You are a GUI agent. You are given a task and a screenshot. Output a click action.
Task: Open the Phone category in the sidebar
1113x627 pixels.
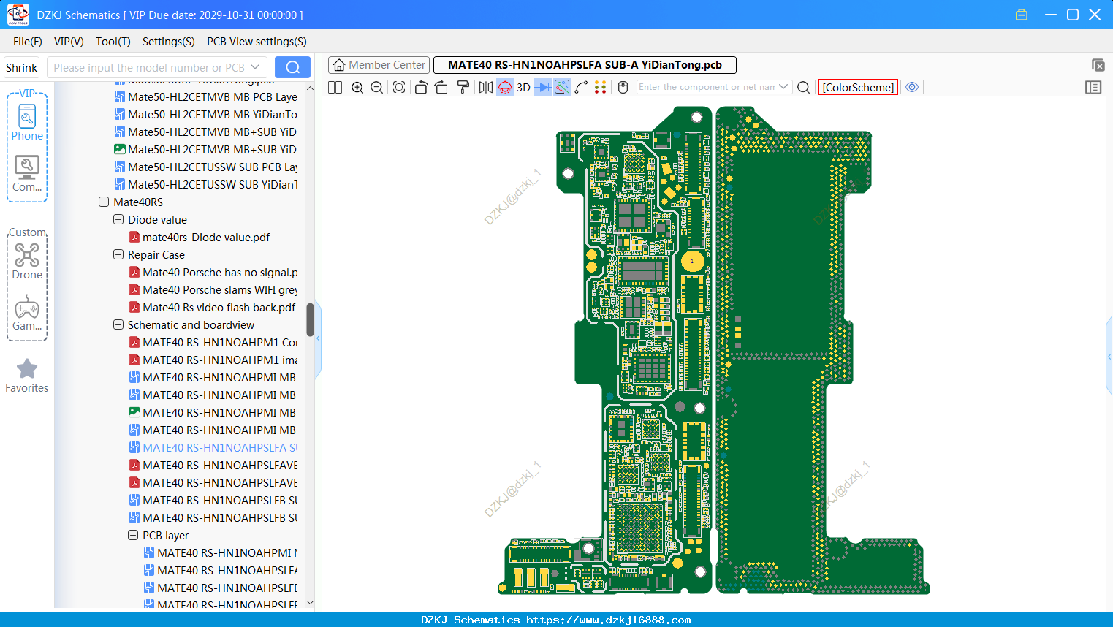tap(27, 123)
